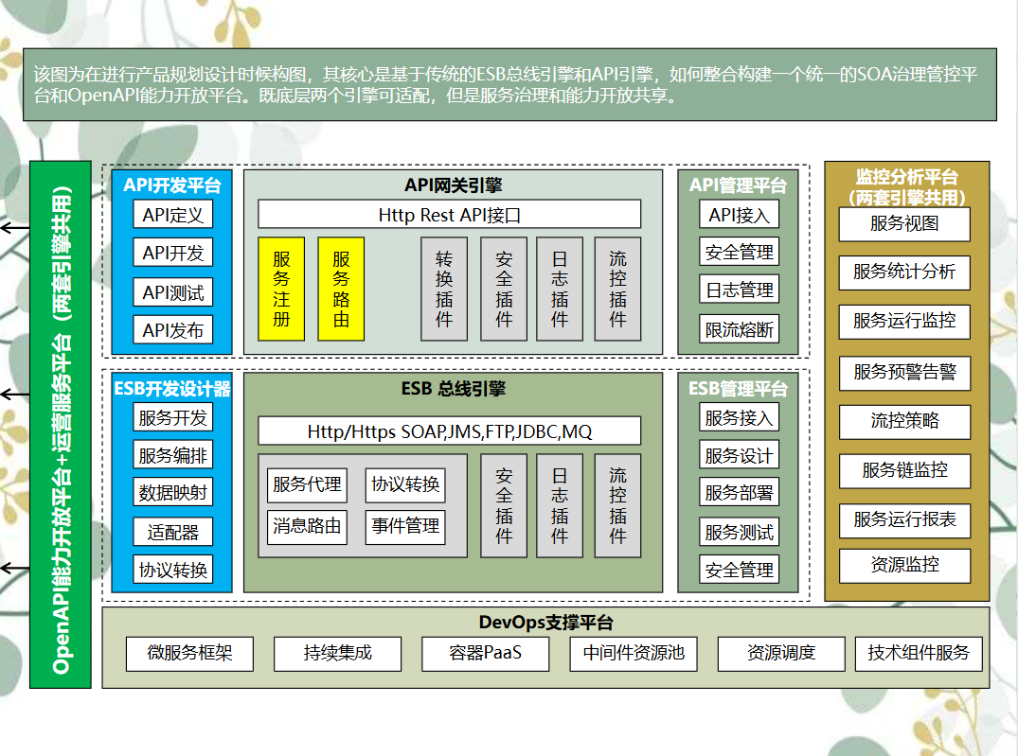Click 安全插件 in the ESB 总线引擎 section

(x=504, y=505)
